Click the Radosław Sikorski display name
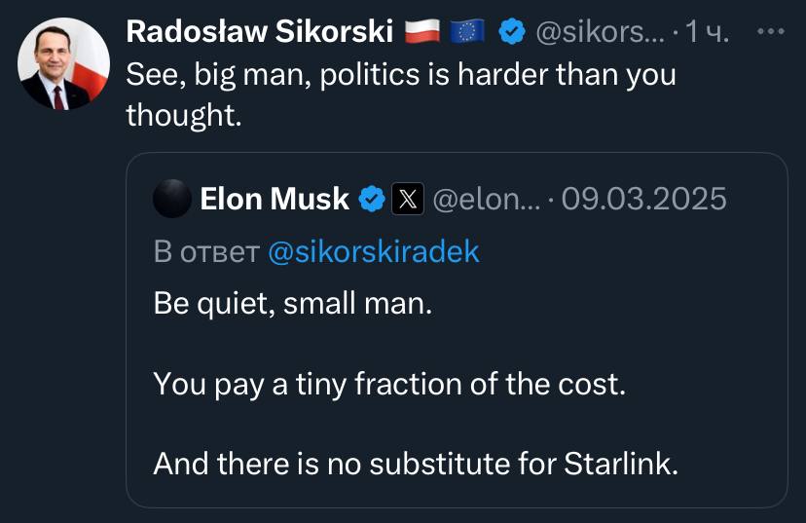 pyautogui.click(x=260, y=31)
